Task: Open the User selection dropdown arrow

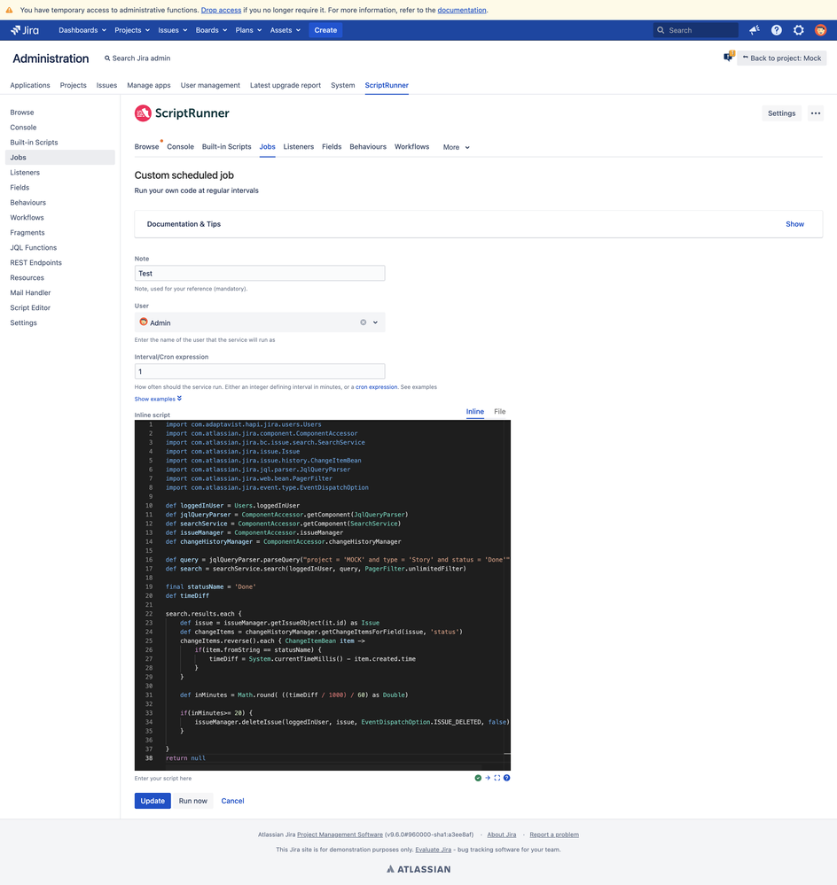Action: point(376,322)
